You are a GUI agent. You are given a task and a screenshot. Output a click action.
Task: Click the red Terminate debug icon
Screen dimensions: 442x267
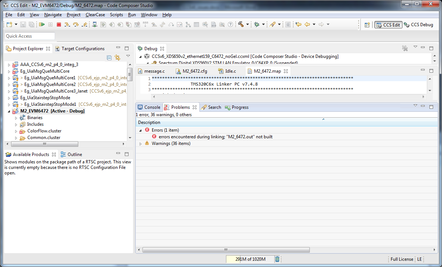(59, 24)
